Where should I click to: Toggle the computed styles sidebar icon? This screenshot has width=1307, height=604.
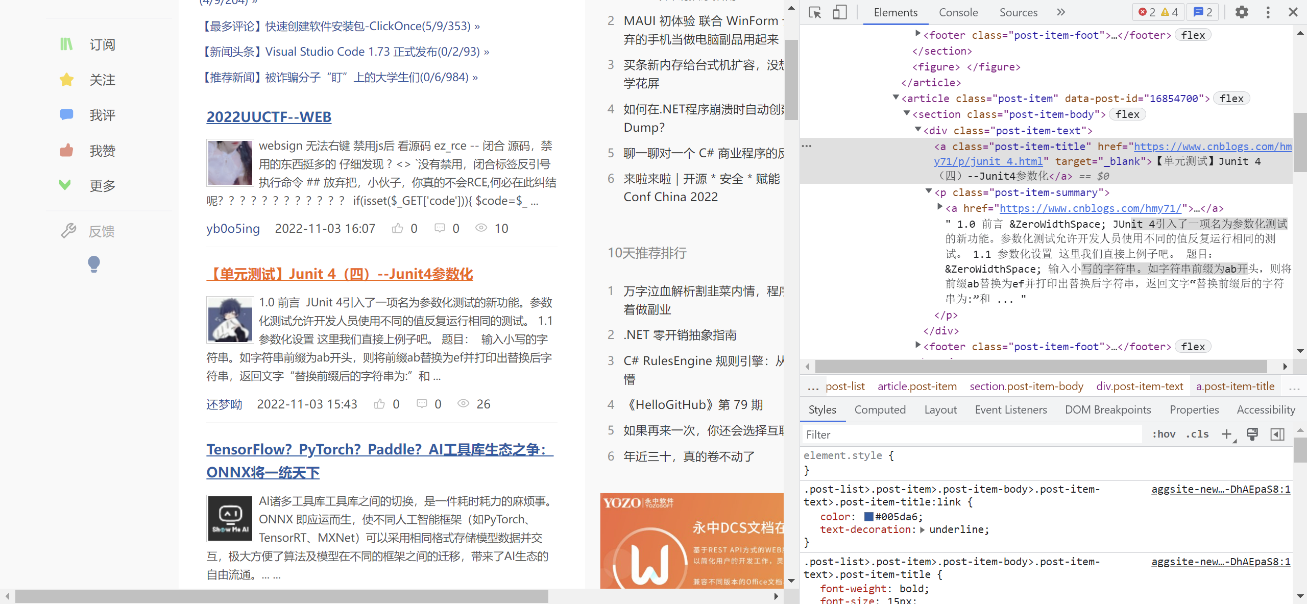click(1277, 434)
